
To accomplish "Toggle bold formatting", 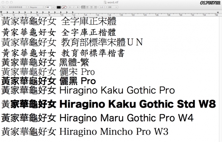I will click(x=70, y=7).
